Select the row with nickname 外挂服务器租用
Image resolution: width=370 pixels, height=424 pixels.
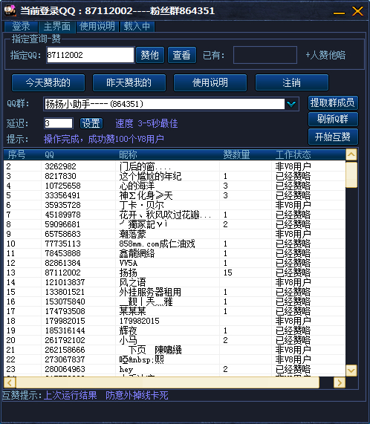(x=175, y=292)
